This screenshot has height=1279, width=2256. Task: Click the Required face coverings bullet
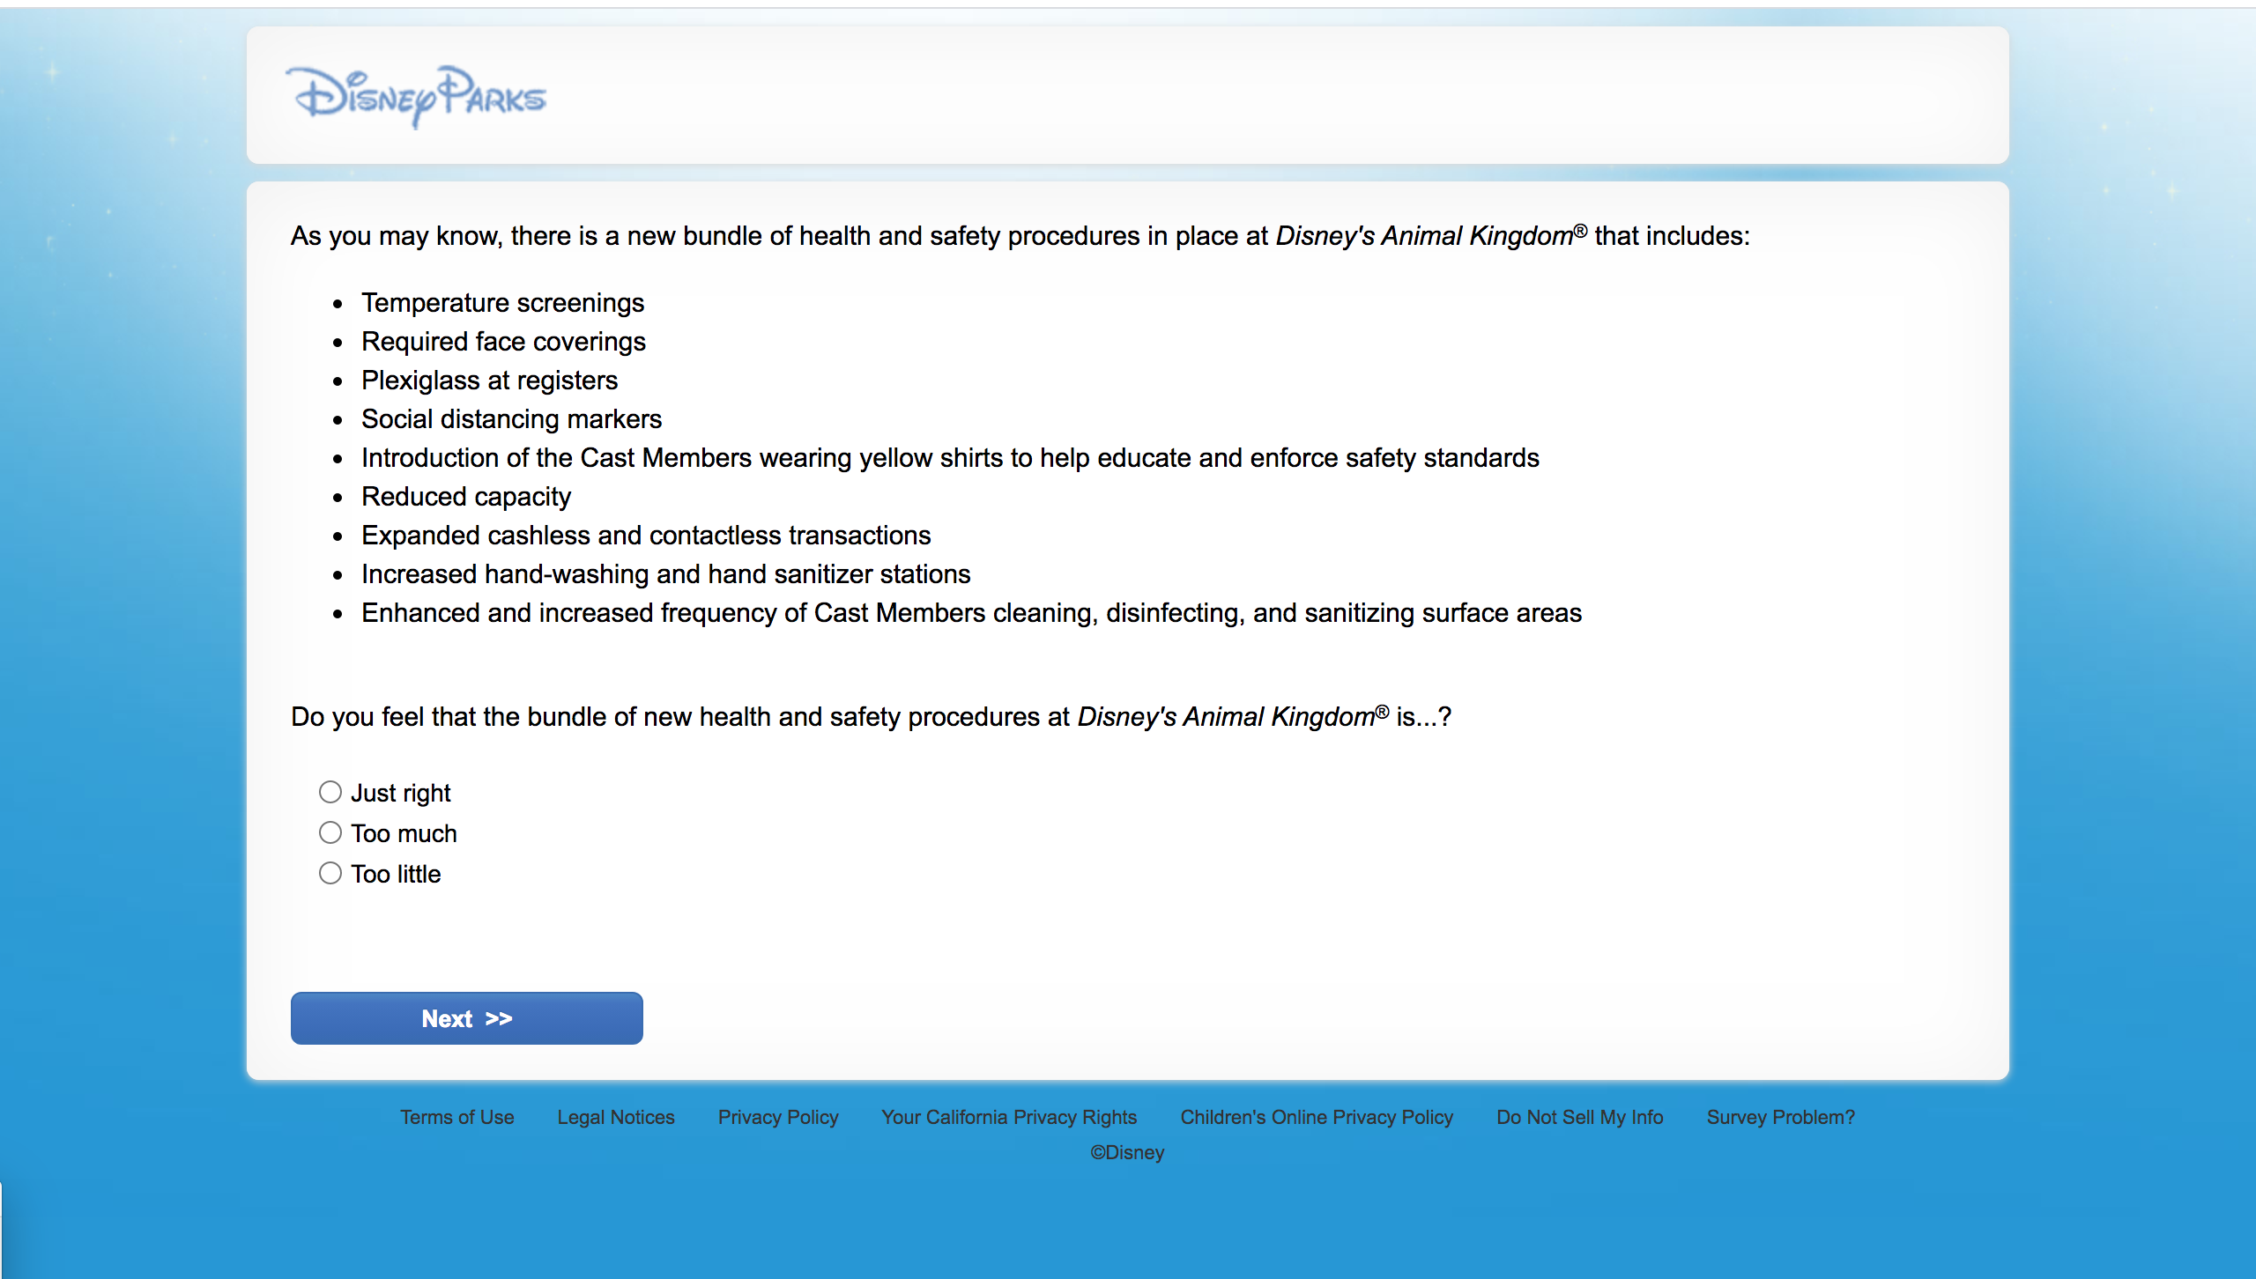click(503, 342)
